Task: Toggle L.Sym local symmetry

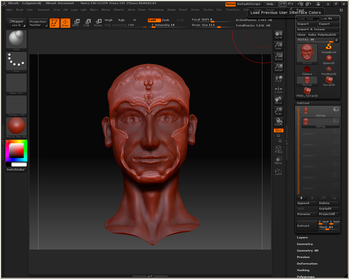Action: (x=278, y=90)
